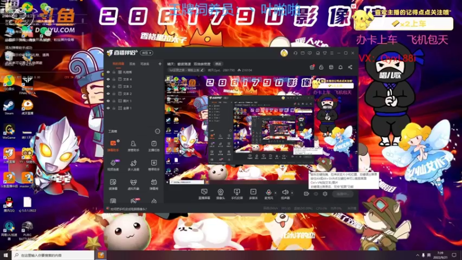Click the Windows taskbar search box
This screenshot has height=260, width=462.
coord(53,255)
